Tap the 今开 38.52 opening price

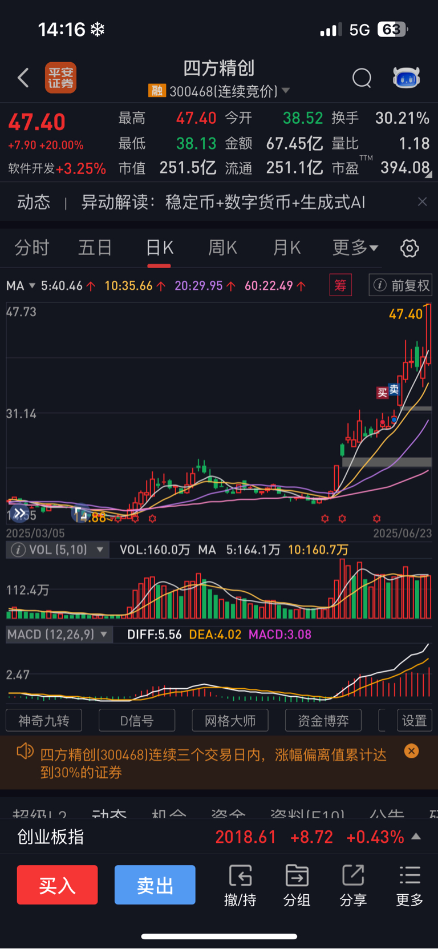(x=303, y=118)
